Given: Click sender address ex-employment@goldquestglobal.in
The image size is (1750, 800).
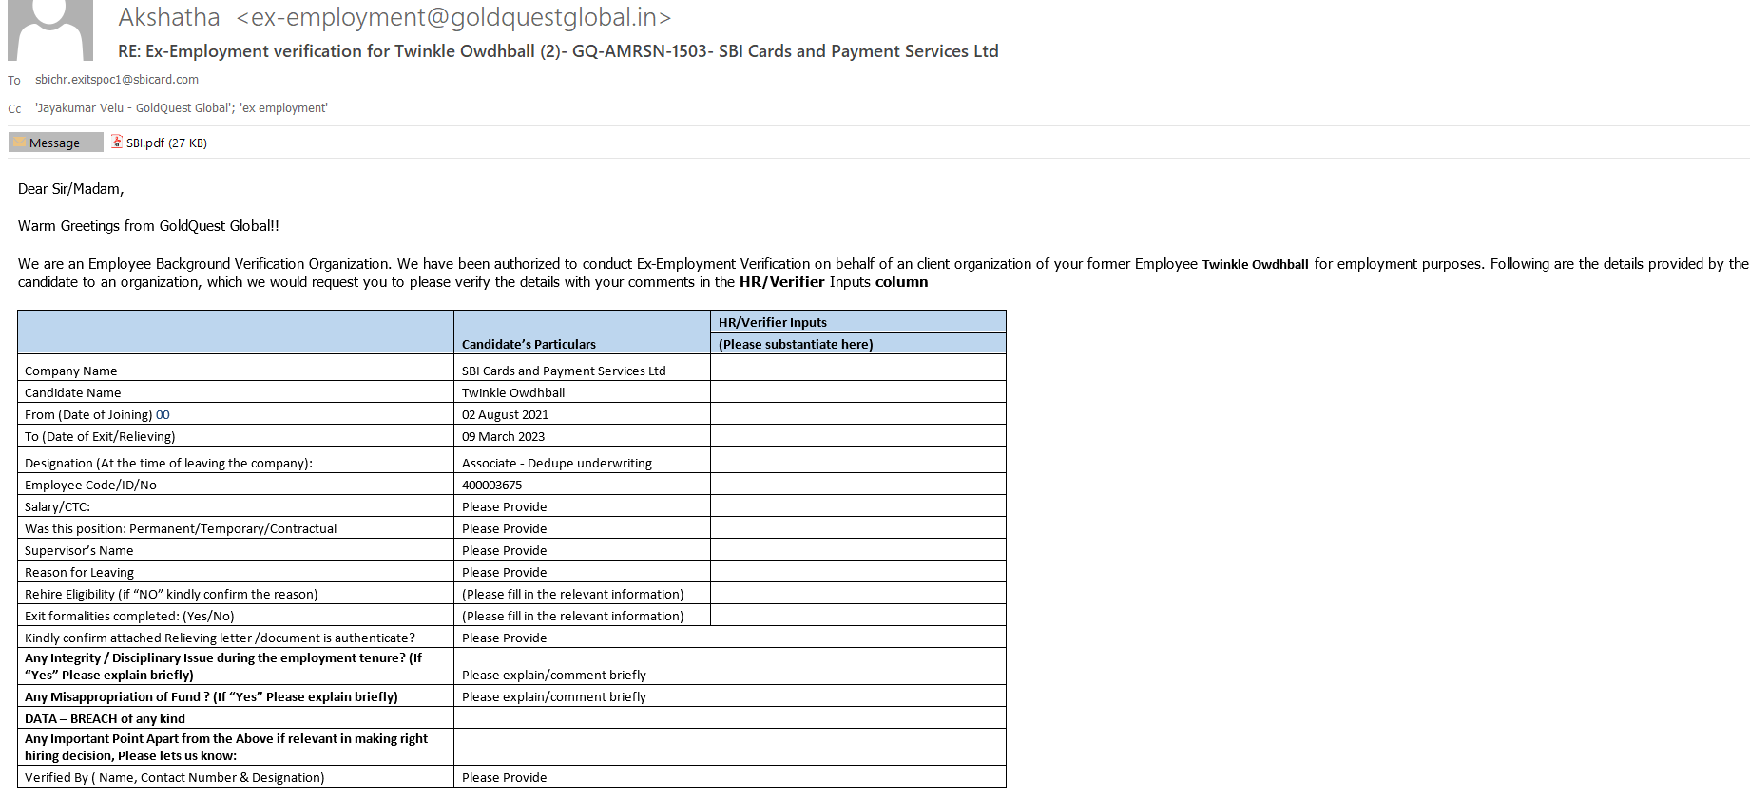Looking at the screenshot, I should (453, 17).
